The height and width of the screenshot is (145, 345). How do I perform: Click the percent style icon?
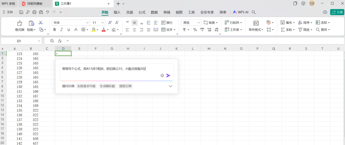pos(195,30)
